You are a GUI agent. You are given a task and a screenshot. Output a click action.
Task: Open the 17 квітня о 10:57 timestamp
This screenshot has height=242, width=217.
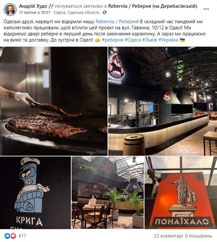click(x=35, y=13)
